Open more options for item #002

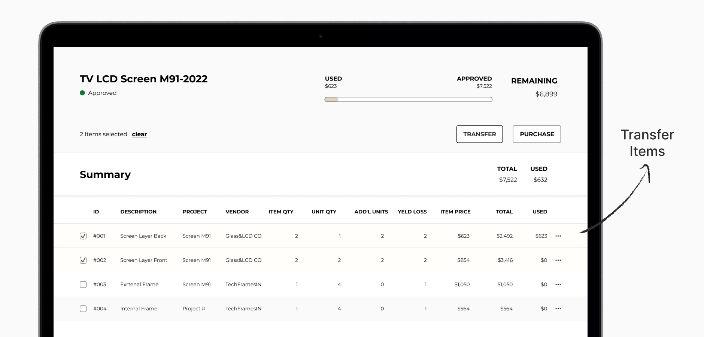coord(558,260)
